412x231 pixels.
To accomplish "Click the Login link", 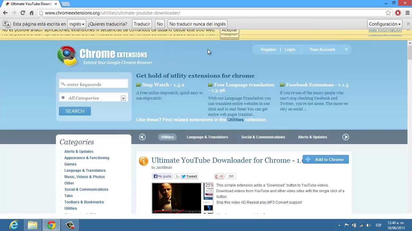I will 290,49.
